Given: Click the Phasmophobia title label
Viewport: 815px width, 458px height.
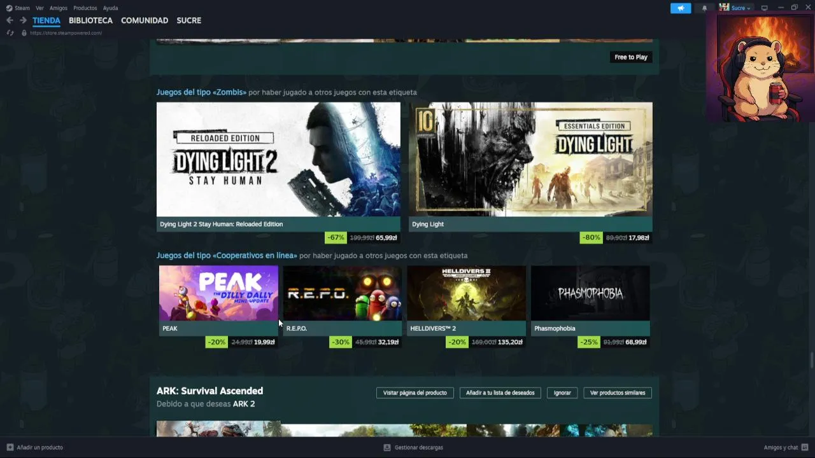Looking at the screenshot, I should [555, 328].
